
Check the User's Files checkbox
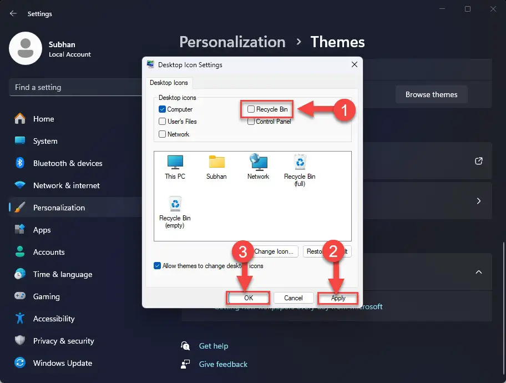click(x=163, y=122)
